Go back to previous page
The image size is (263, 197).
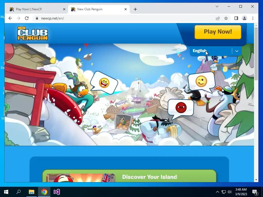[10, 18]
